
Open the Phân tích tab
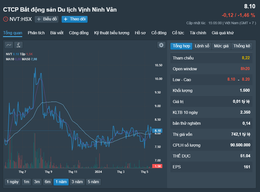[36, 33]
